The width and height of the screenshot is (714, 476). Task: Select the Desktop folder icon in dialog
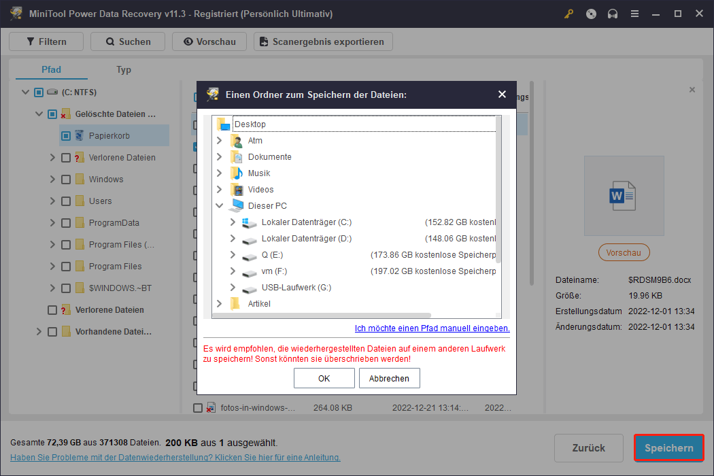(224, 124)
